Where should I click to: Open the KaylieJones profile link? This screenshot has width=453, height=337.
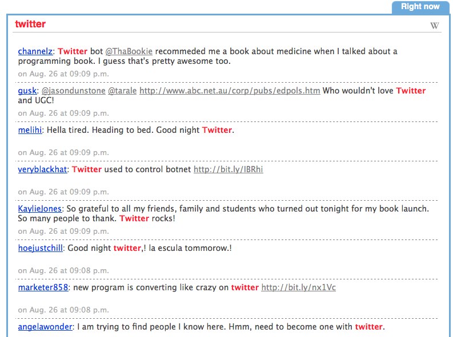click(x=40, y=209)
